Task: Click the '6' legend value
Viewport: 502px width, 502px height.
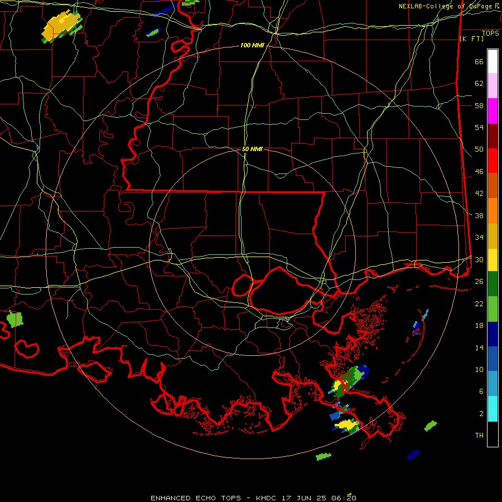Action: pyautogui.click(x=481, y=392)
